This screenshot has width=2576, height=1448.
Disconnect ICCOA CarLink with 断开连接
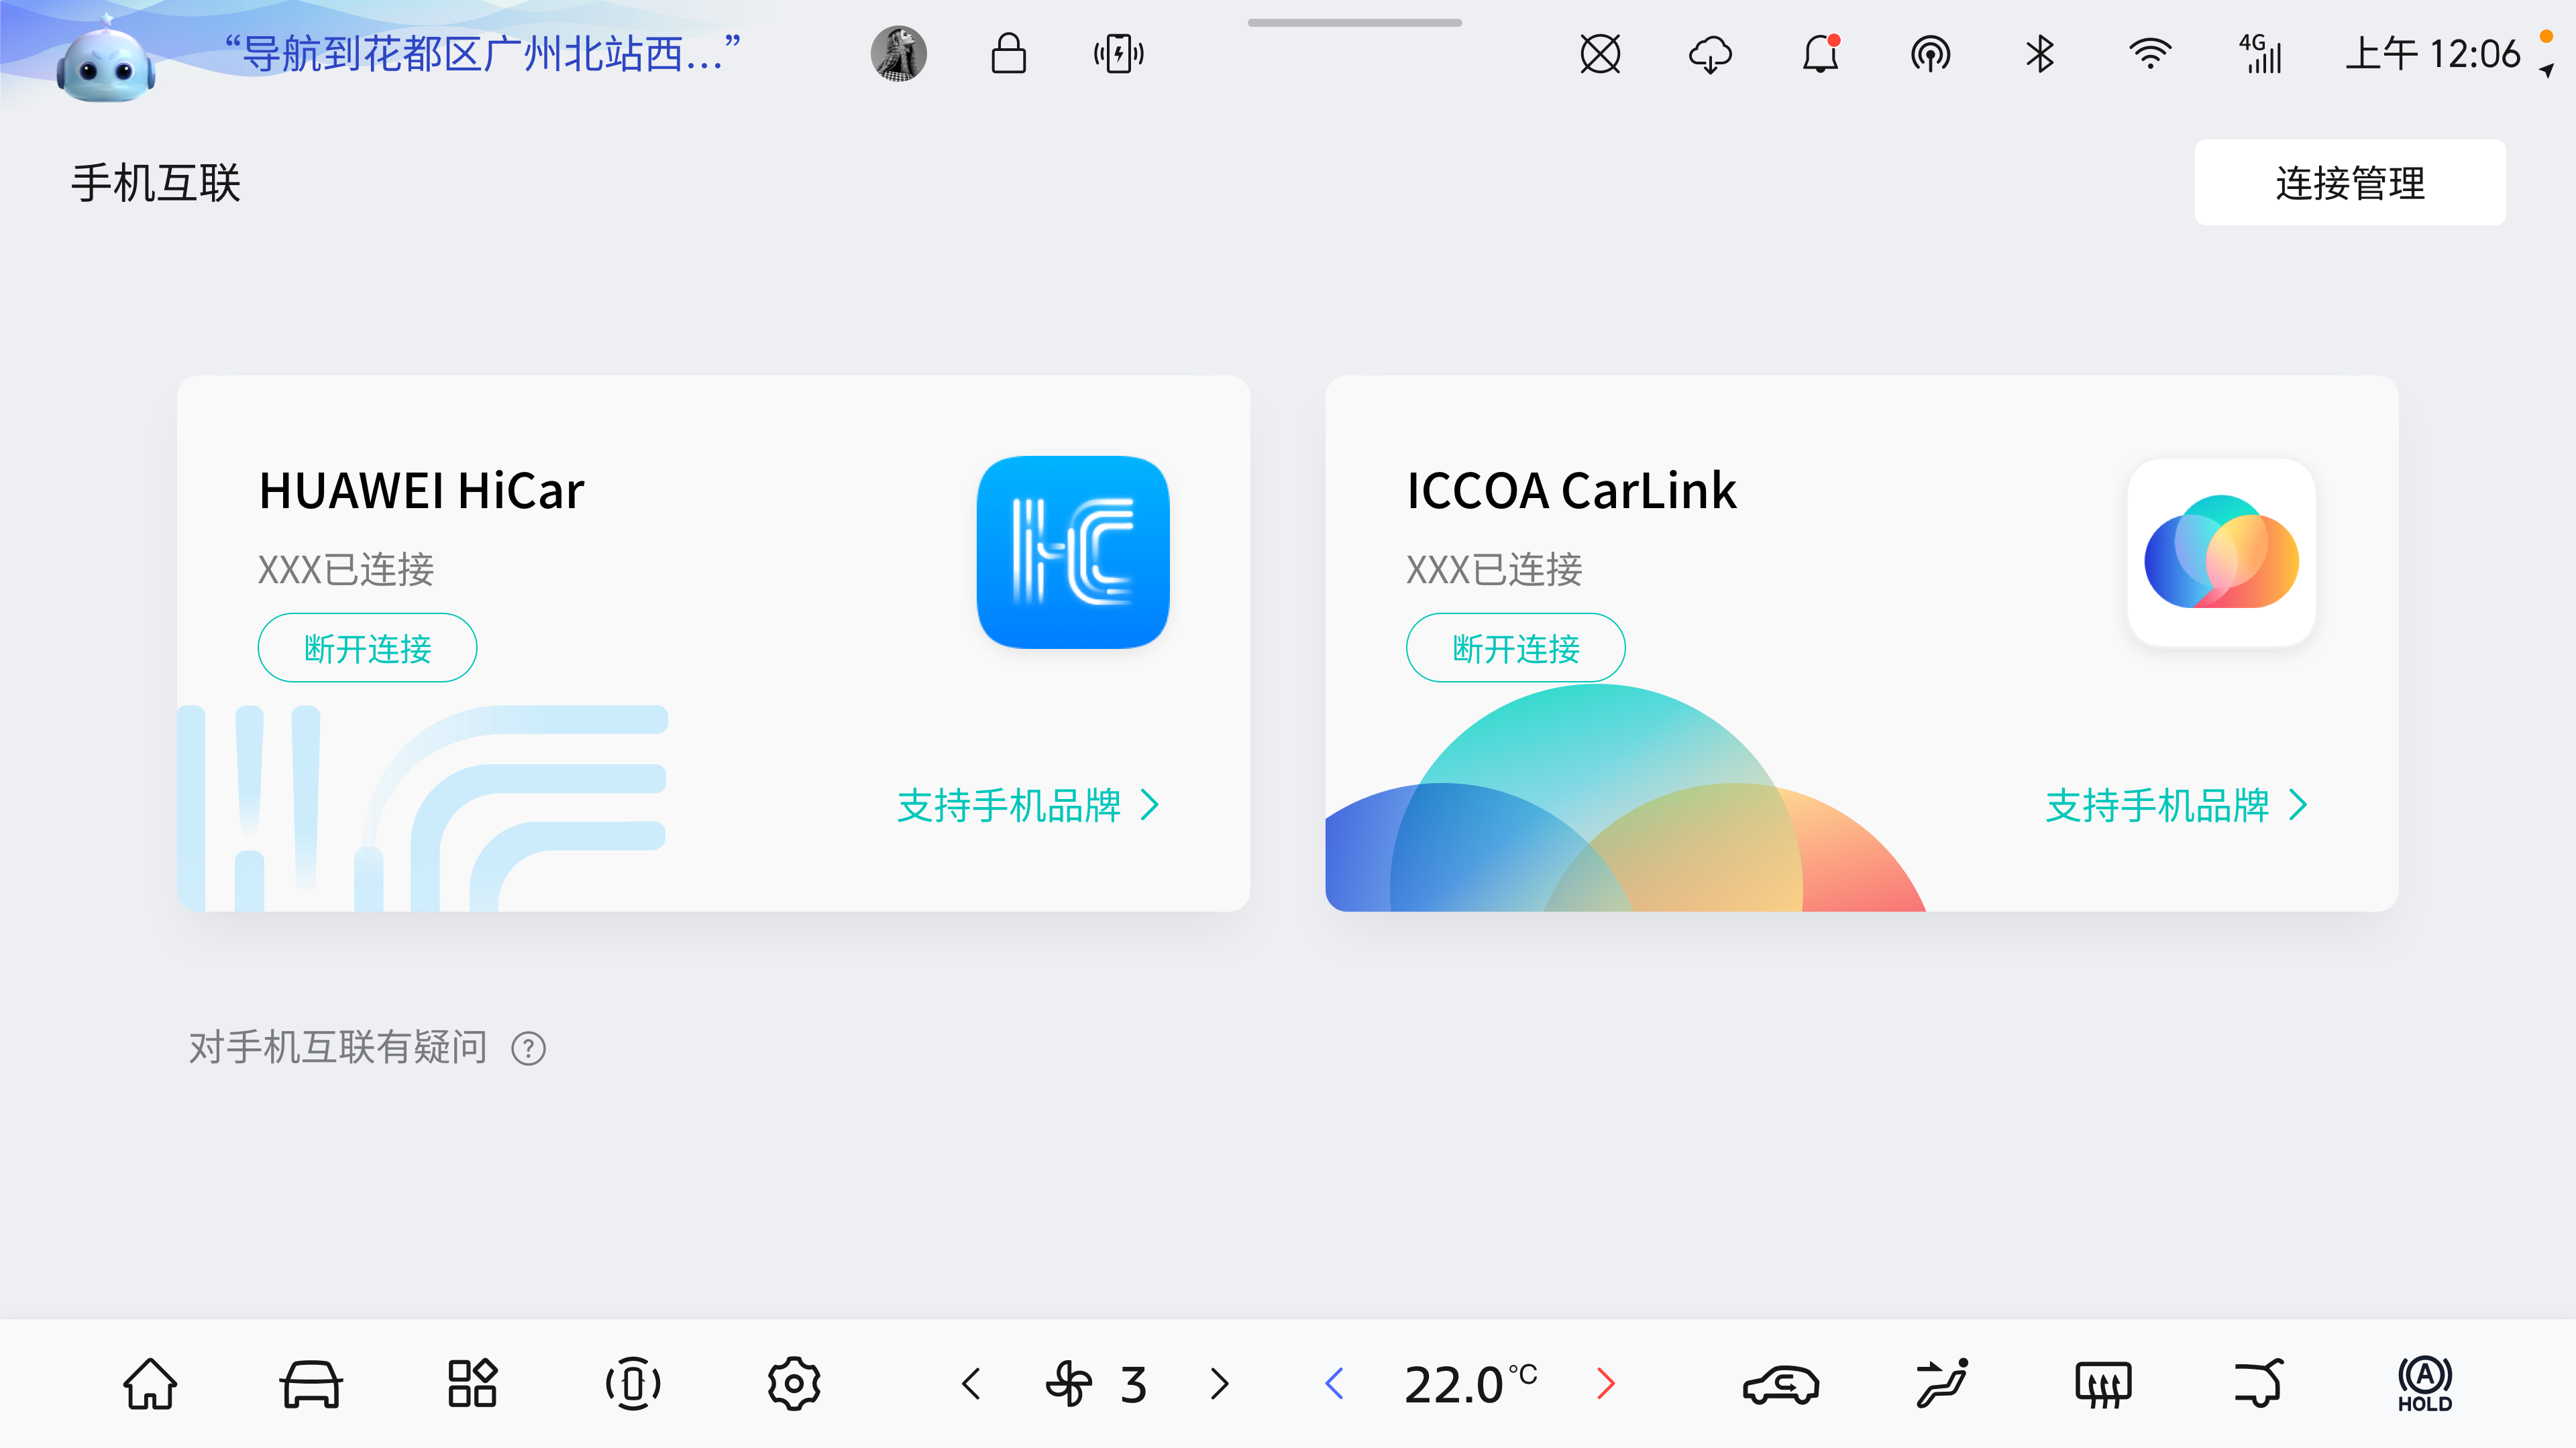tap(1515, 648)
